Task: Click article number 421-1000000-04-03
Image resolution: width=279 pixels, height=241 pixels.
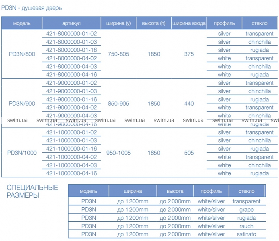Action: point(72,165)
